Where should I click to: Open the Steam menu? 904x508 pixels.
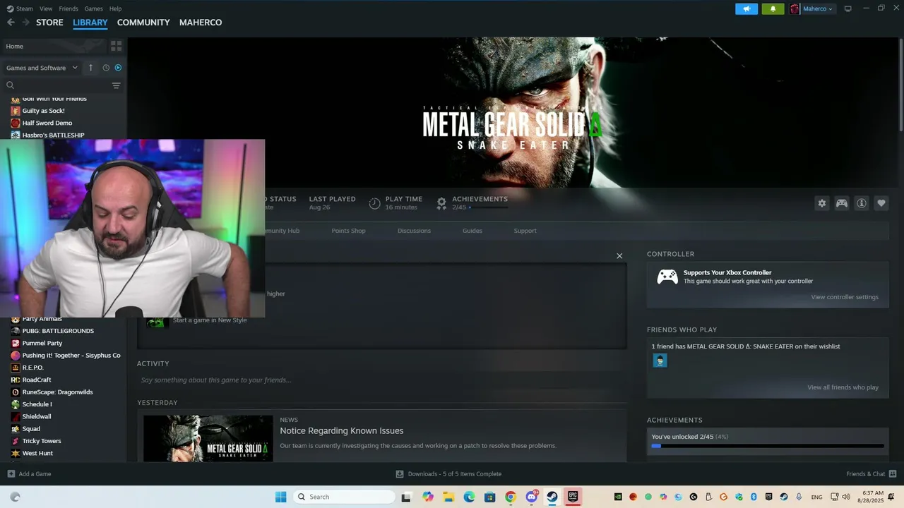(20, 8)
